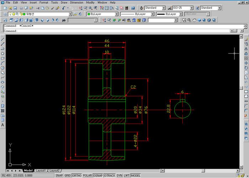
Task: Select the Move modify tool
Action: (x=246, y=63)
